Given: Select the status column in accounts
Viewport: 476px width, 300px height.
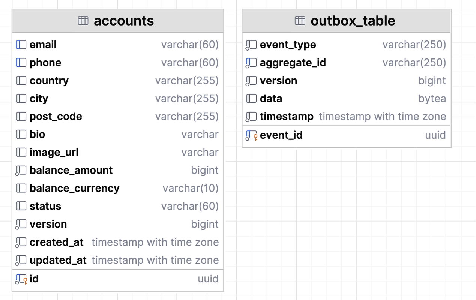Looking at the screenshot, I should [45, 206].
